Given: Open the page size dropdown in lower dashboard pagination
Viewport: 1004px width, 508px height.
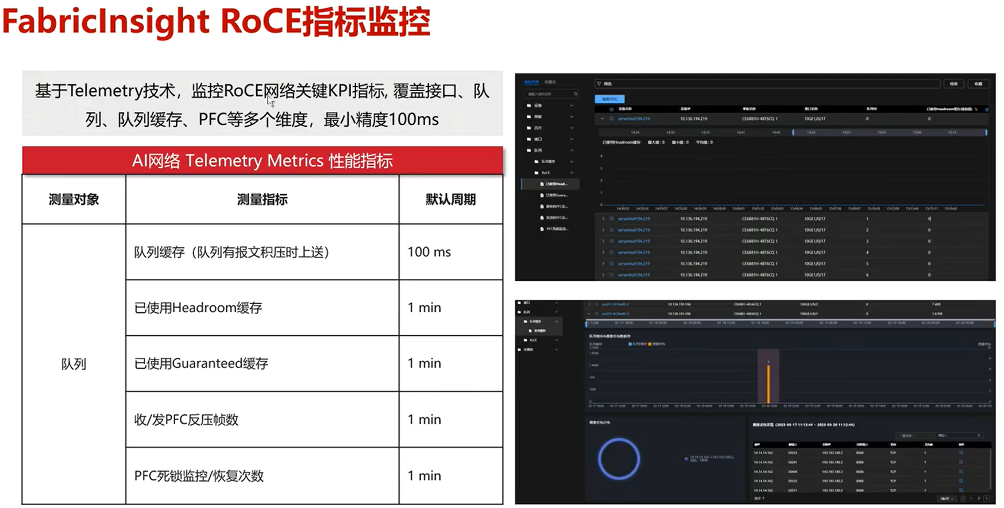Looking at the screenshot, I should tap(947, 499).
